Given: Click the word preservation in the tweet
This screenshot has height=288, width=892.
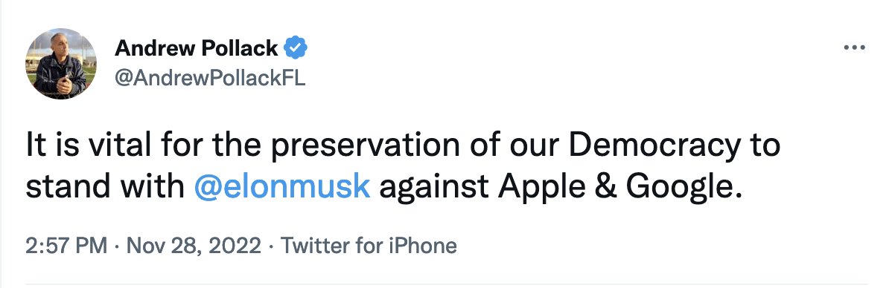Looking at the screenshot, I should tap(364, 146).
